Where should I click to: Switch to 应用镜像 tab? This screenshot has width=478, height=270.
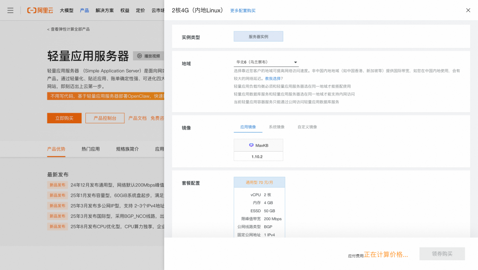(x=248, y=127)
